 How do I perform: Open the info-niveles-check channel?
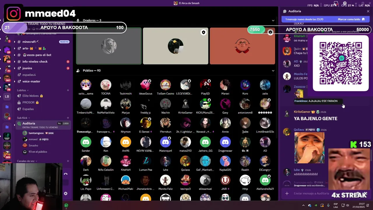tap(44, 62)
